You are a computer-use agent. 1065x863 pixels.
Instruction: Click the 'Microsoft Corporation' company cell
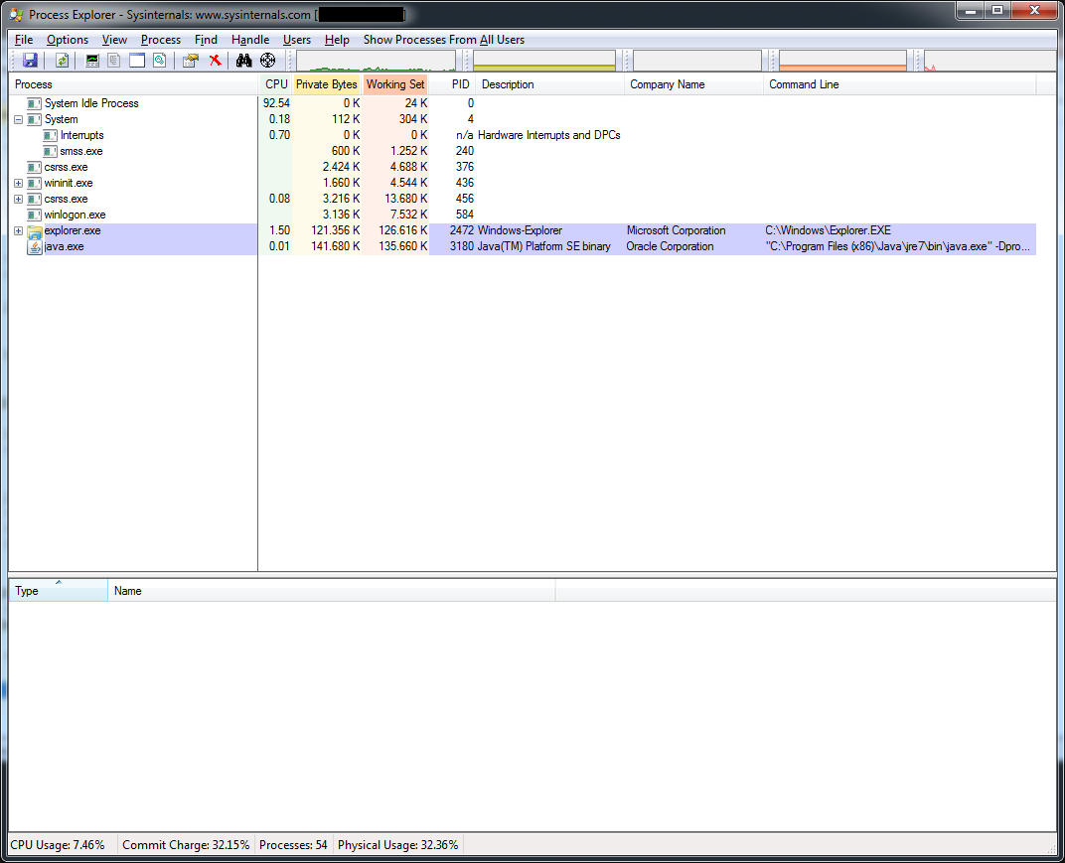676,230
